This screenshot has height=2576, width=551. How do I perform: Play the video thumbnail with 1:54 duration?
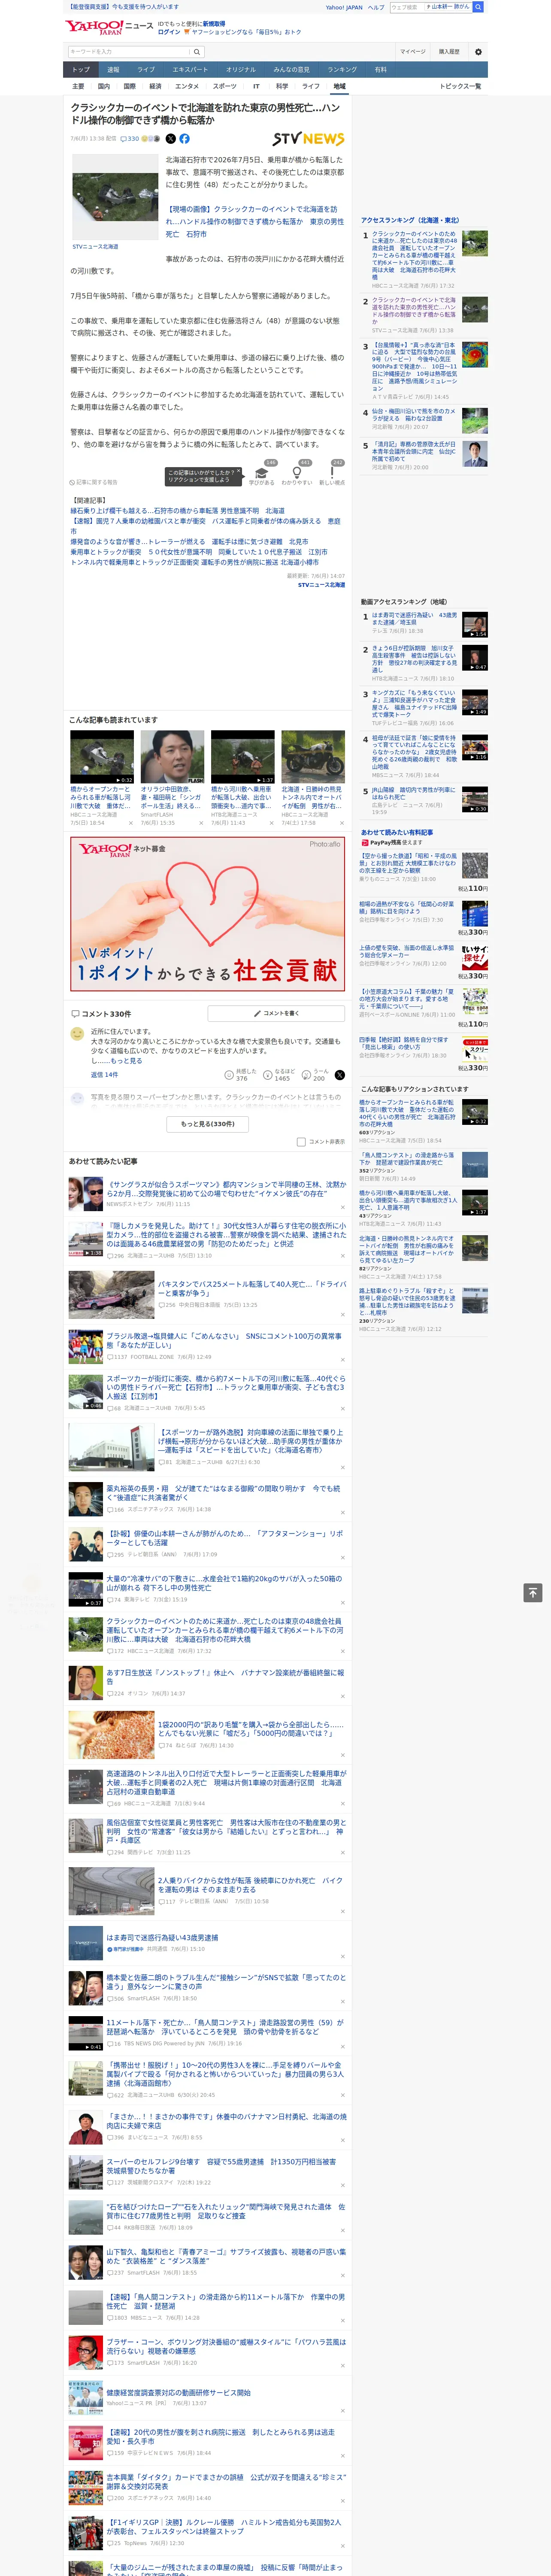475,625
